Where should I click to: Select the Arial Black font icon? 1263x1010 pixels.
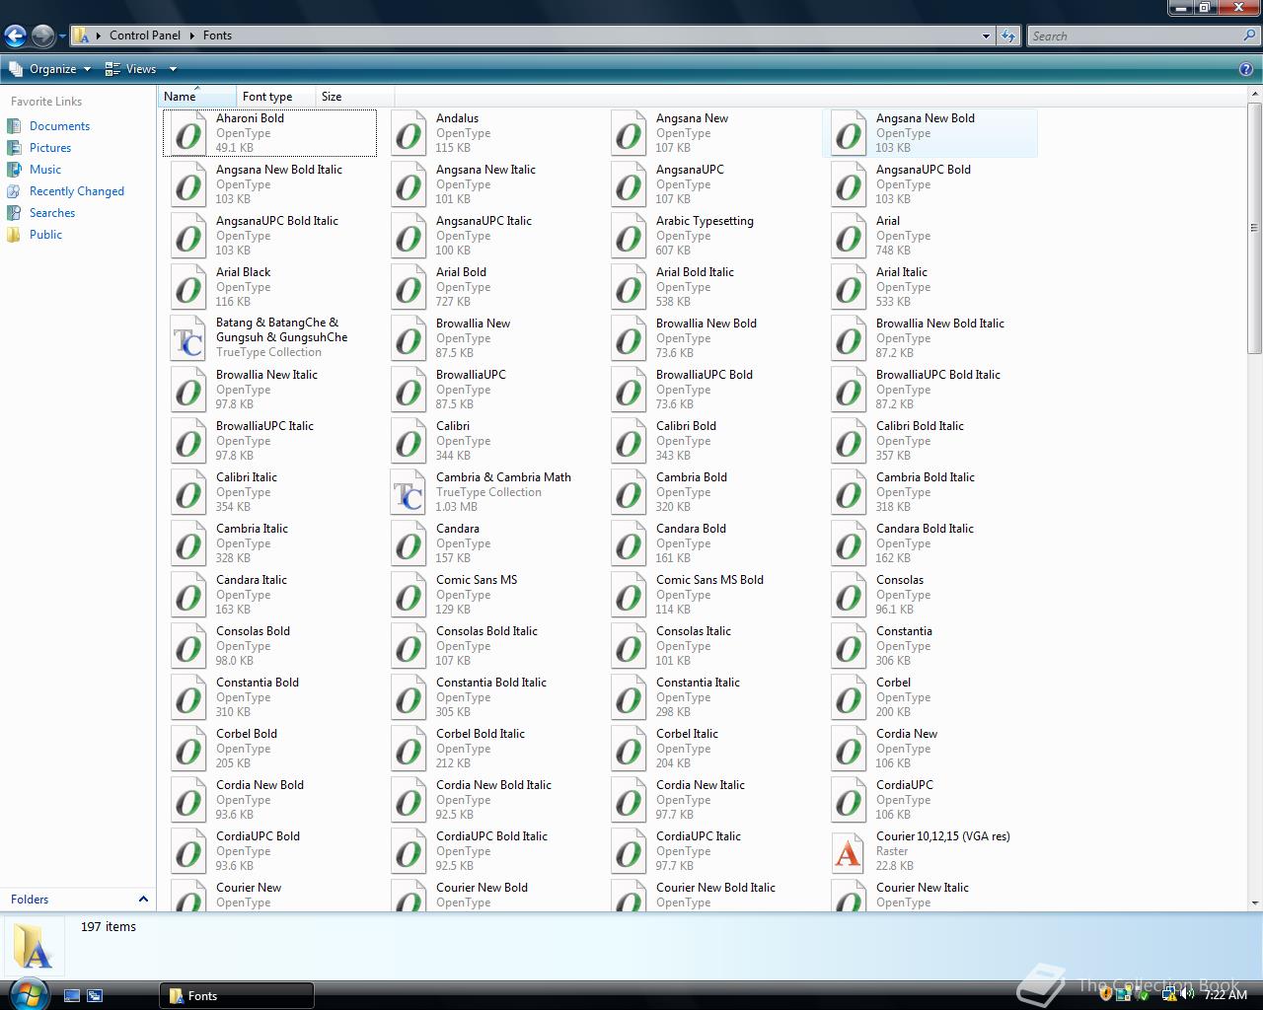click(188, 287)
